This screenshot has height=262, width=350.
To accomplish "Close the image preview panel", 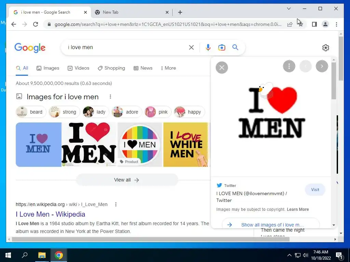I will pos(221,68).
